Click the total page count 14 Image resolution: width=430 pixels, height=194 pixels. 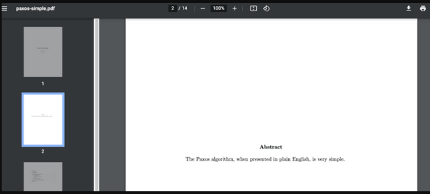[184, 8]
